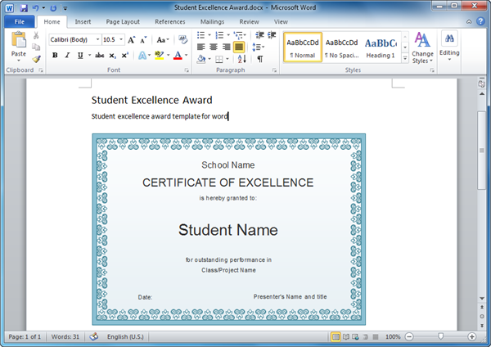Viewport: 491px width, 347px height.
Task: Open the blue File button
Action: click(18, 21)
